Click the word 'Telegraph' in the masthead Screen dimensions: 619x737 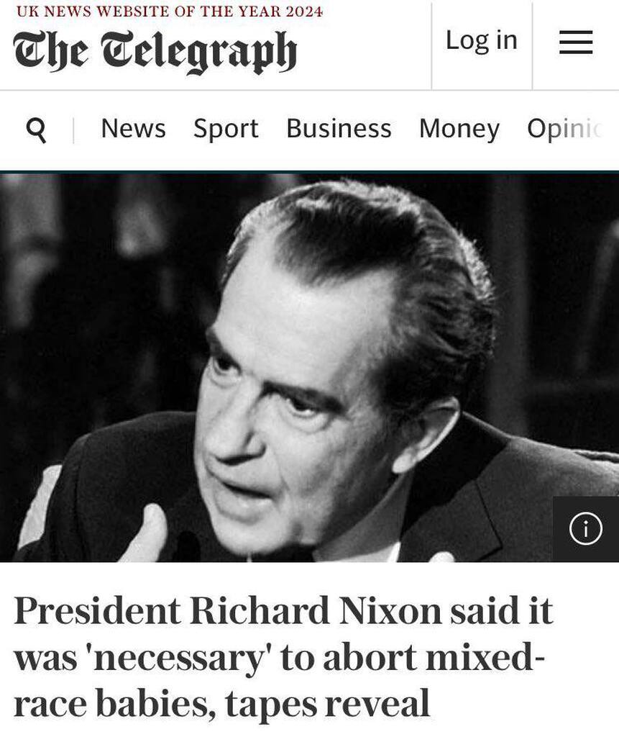pos(200,53)
